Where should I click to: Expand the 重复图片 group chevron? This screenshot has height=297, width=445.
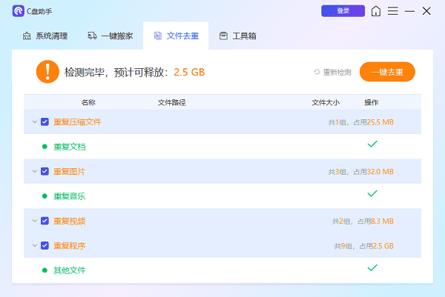pyautogui.click(x=34, y=171)
